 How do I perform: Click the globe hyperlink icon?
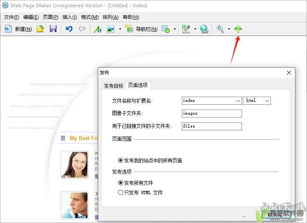click(204, 29)
